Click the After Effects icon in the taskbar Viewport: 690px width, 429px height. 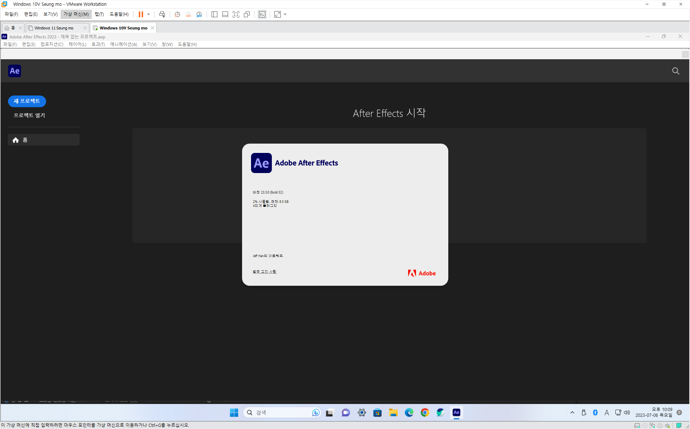[x=456, y=412]
